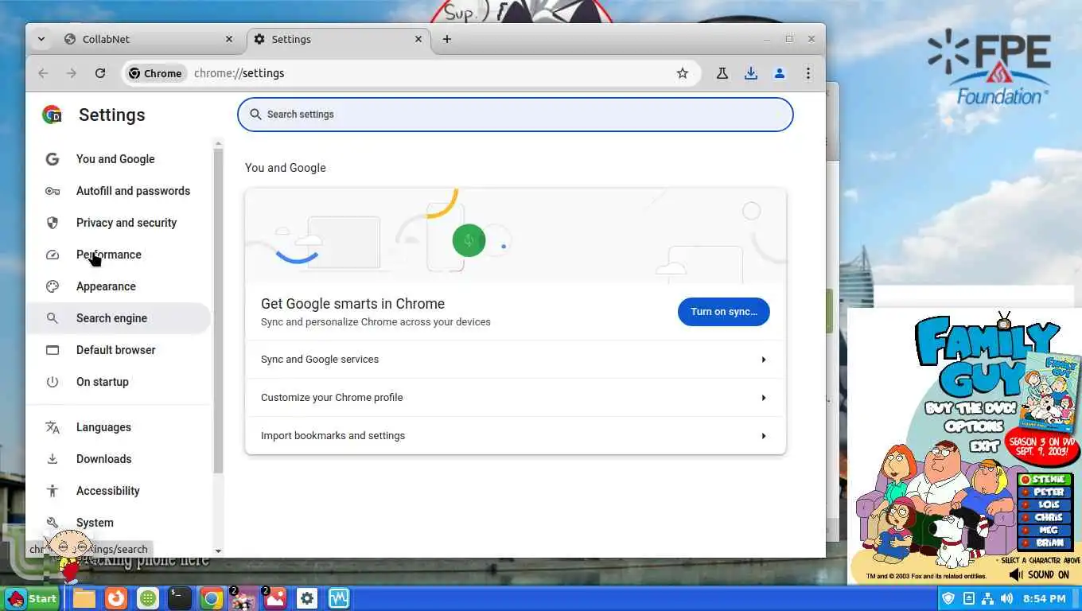Select Lois character button

click(x=1045, y=505)
